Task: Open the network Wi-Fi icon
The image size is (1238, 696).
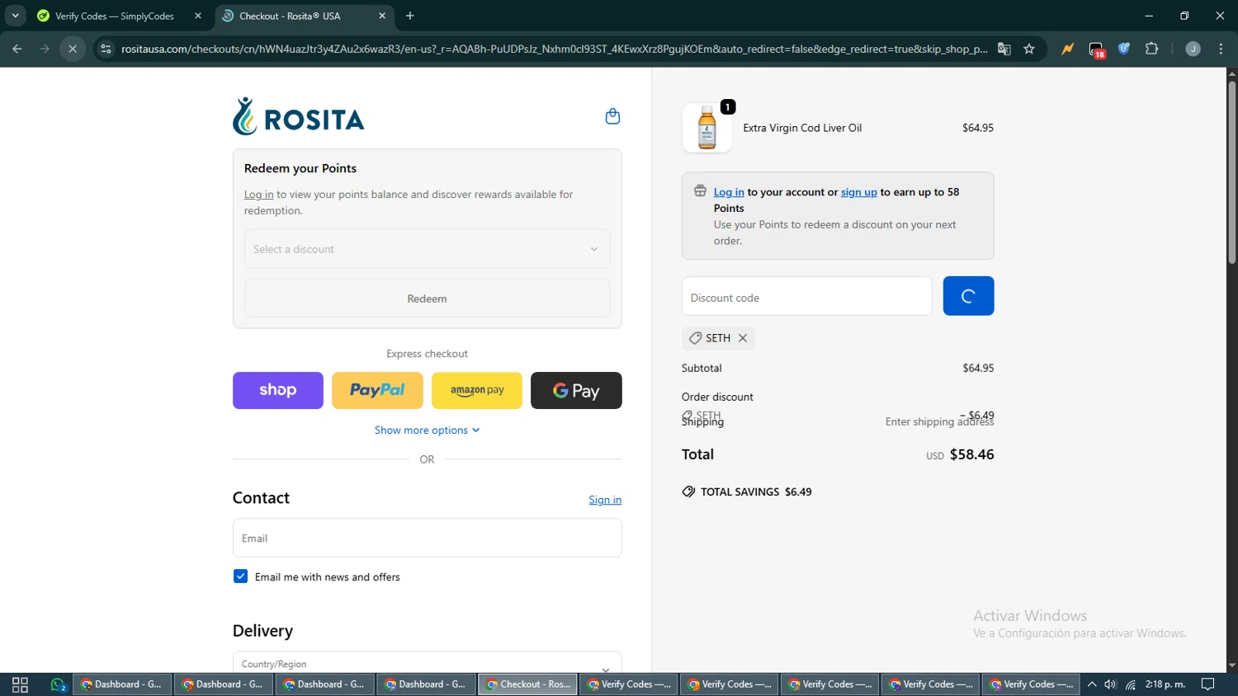Action: point(1131,684)
